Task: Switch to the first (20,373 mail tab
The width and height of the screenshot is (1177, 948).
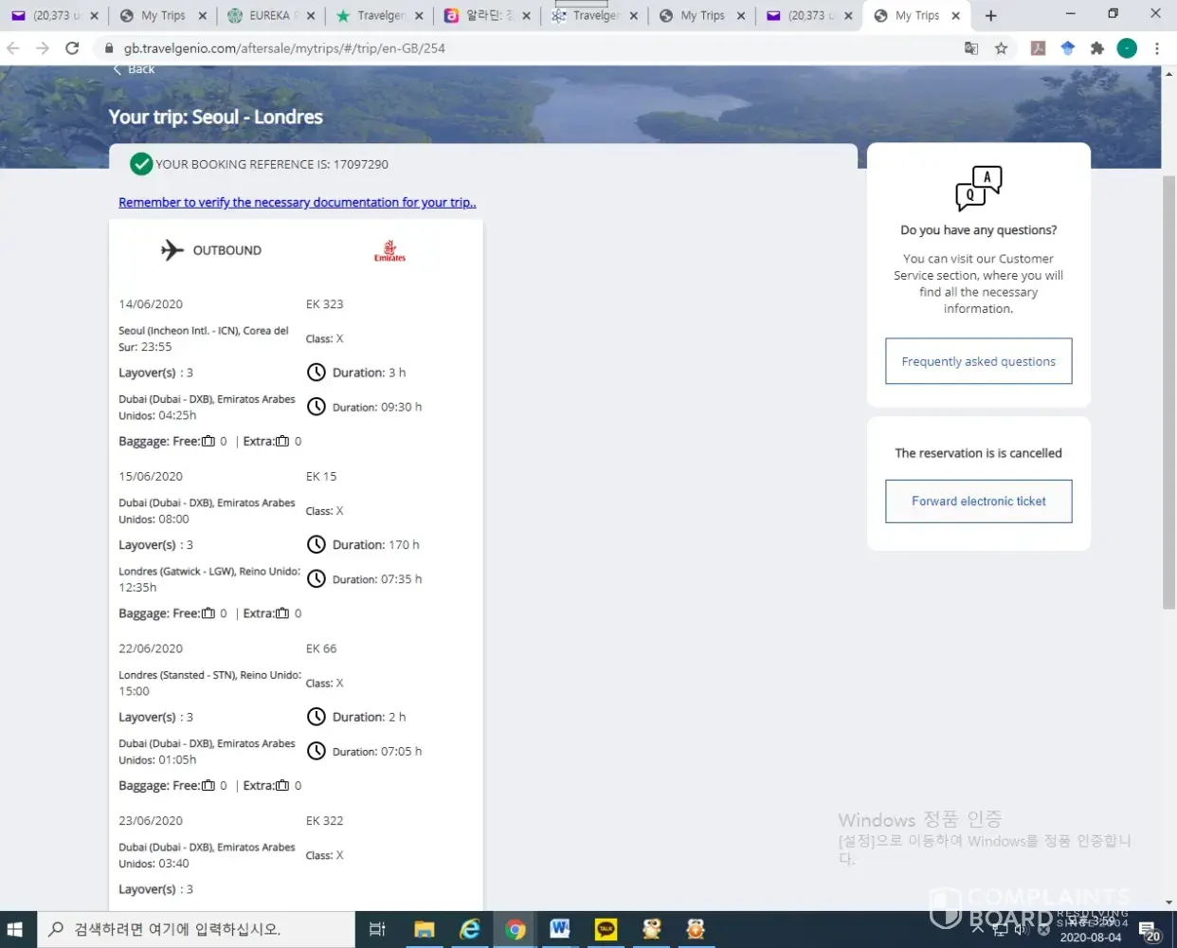Action: (53, 15)
